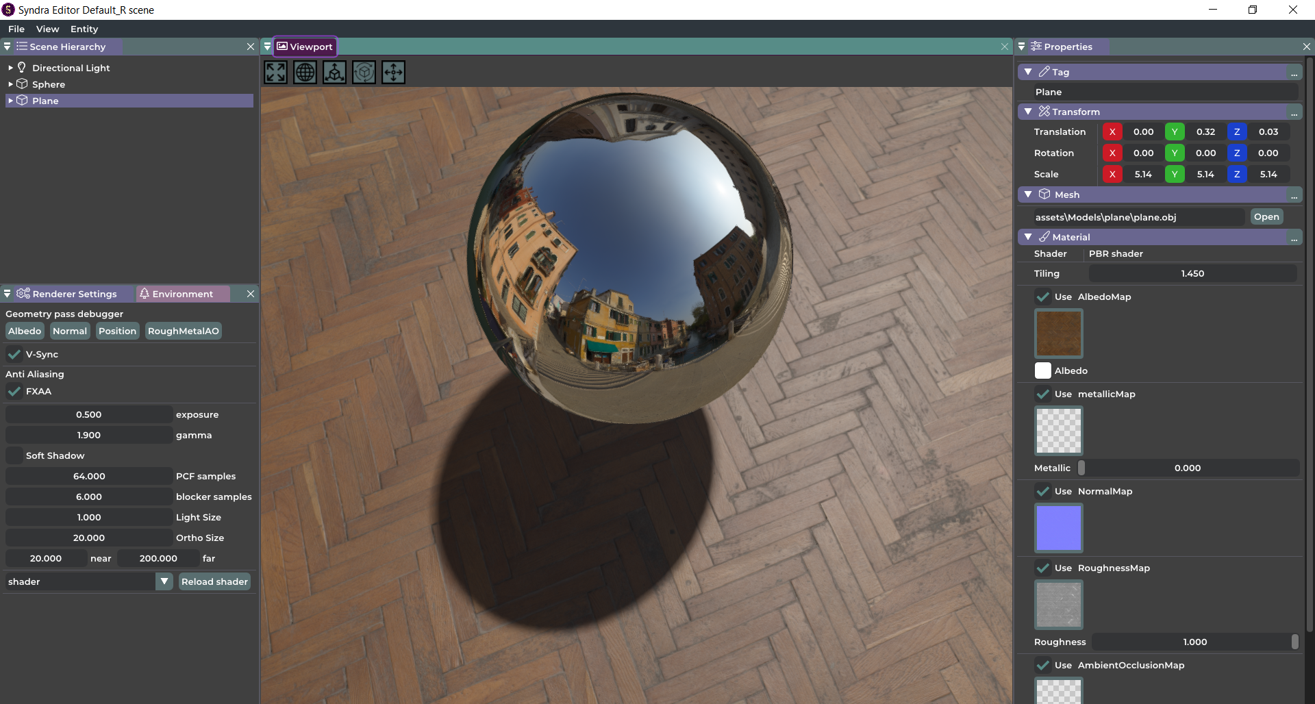Show the Albedo debug pass

25,331
